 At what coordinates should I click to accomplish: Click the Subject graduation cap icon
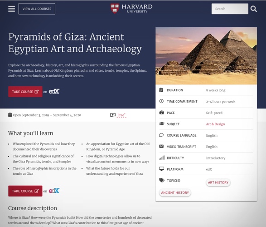pos(162,123)
